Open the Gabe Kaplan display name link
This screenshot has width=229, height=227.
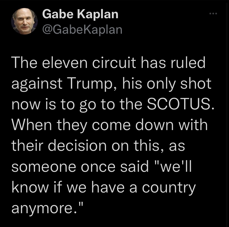click(80, 14)
